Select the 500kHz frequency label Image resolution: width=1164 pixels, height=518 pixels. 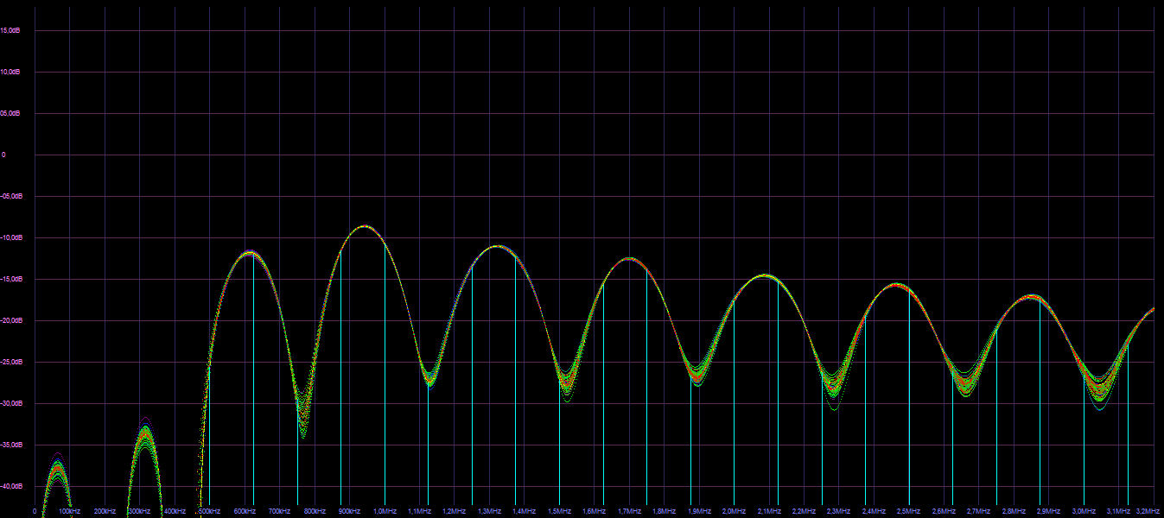[209, 512]
